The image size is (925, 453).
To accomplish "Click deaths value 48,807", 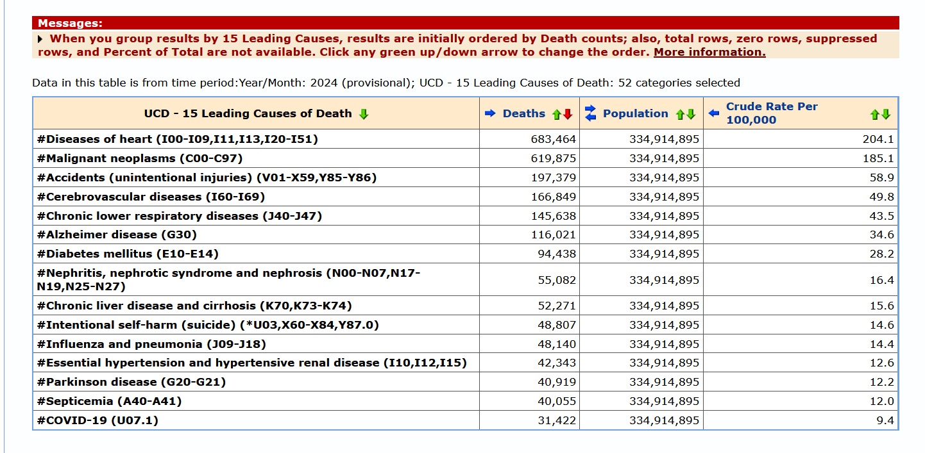I will click(x=557, y=325).
